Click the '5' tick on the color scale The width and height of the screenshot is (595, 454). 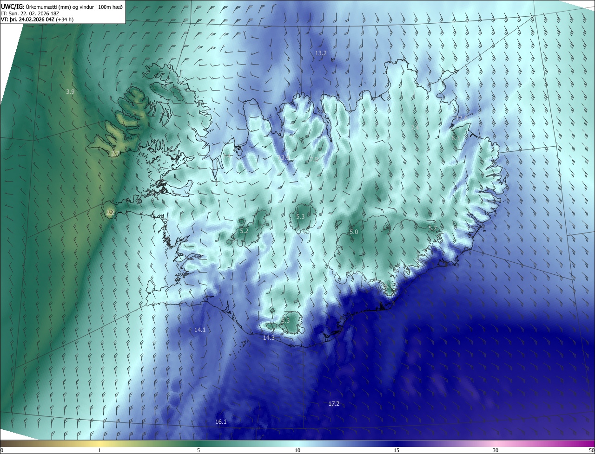point(198,450)
